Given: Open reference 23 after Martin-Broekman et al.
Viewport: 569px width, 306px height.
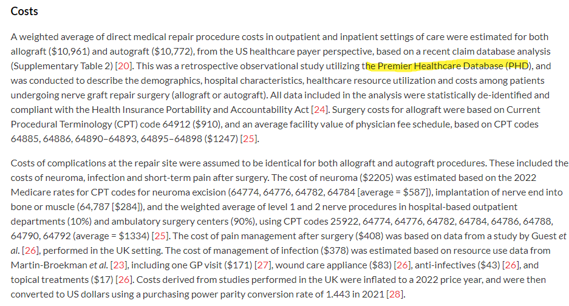Looking at the screenshot, I should click(x=118, y=265).
